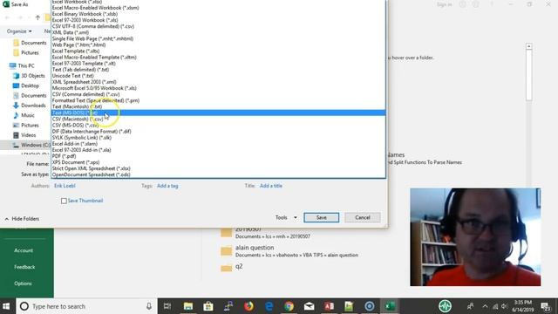Collapse the pane with Hide Folders
Viewport: 558px width, 314px height.
[x=22, y=219]
